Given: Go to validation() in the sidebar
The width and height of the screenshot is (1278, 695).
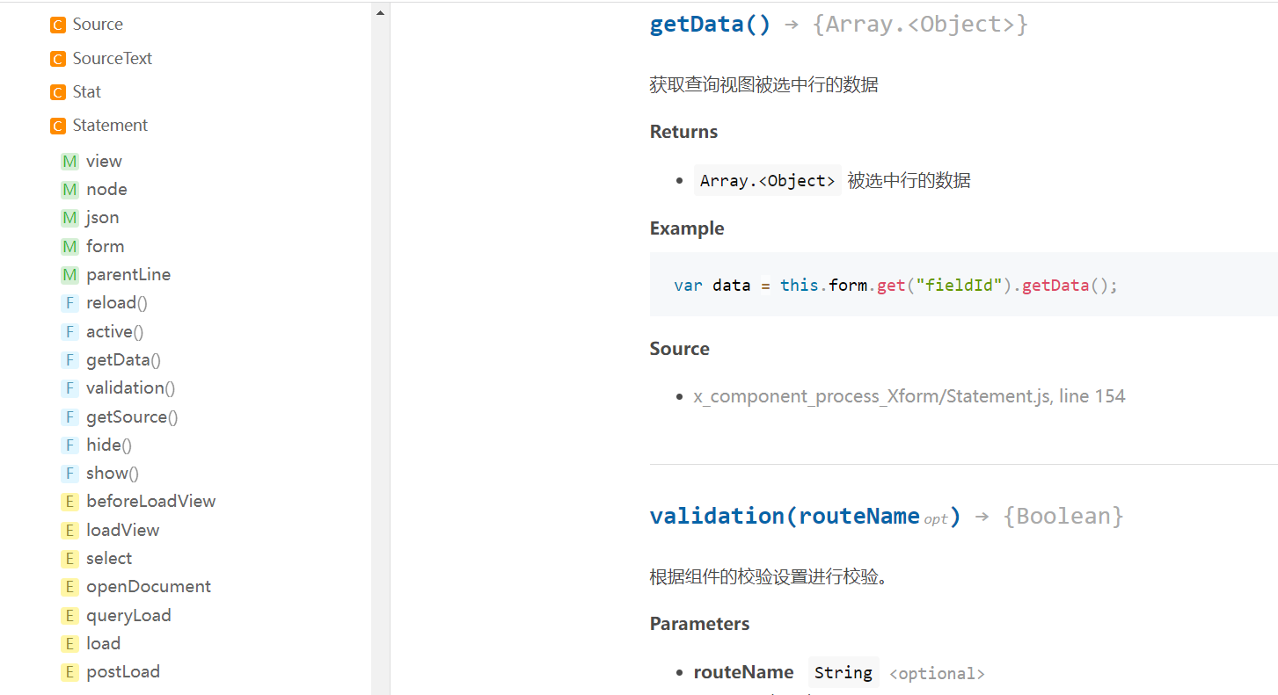Looking at the screenshot, I should click(130, 388).
